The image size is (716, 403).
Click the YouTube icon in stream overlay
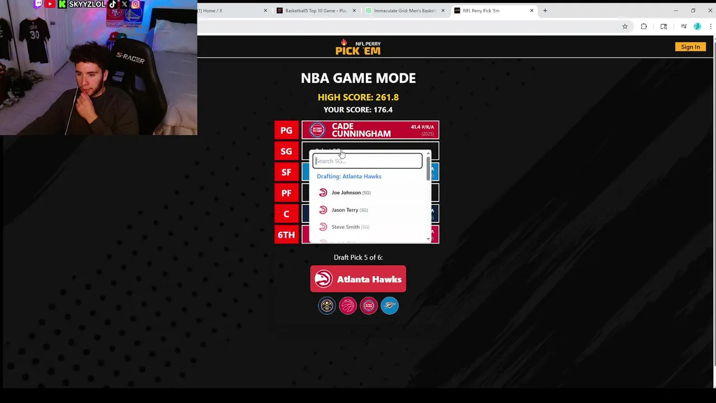[x=50, y=4]
